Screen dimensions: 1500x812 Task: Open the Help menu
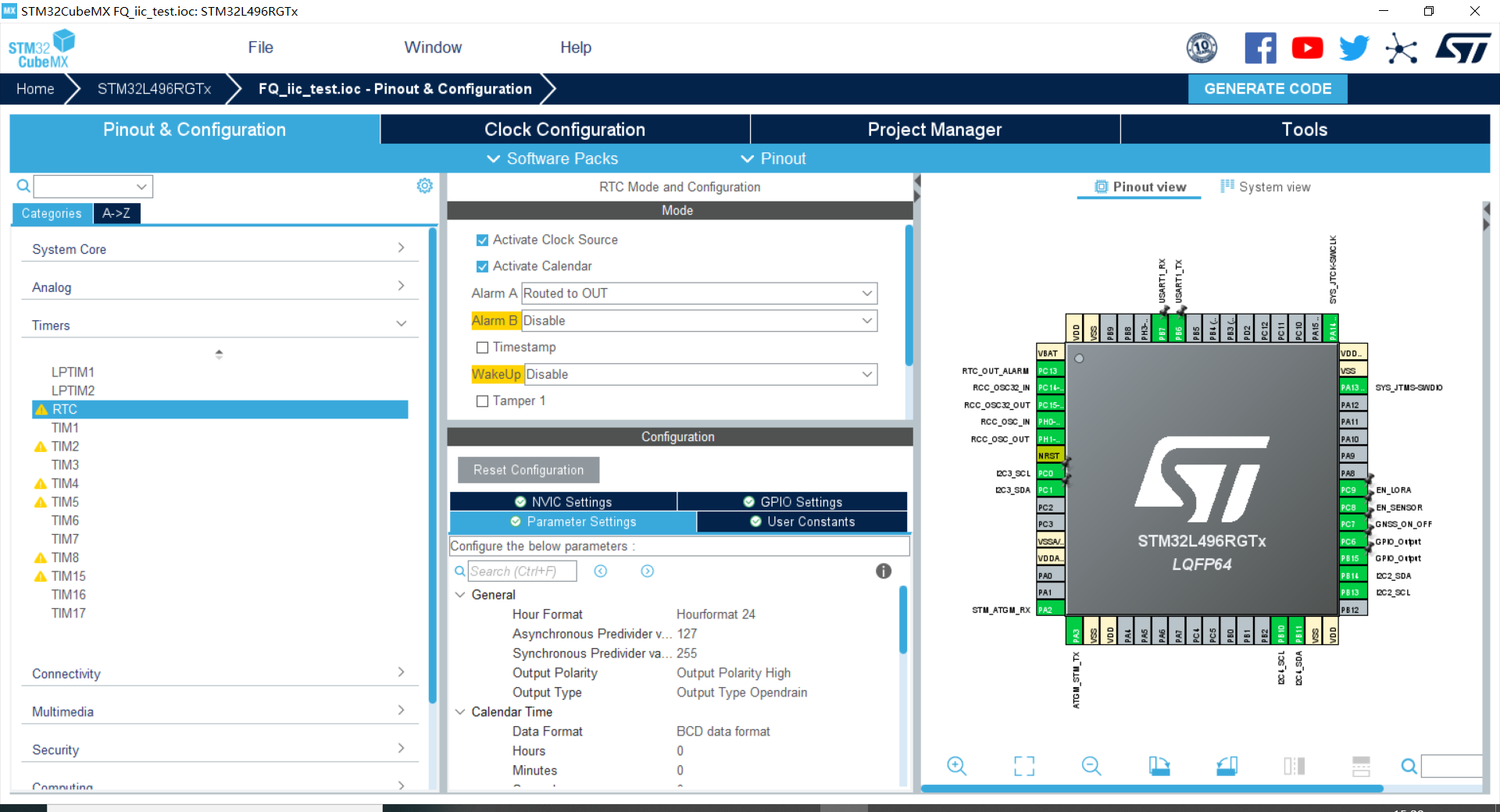click(576, 48)
